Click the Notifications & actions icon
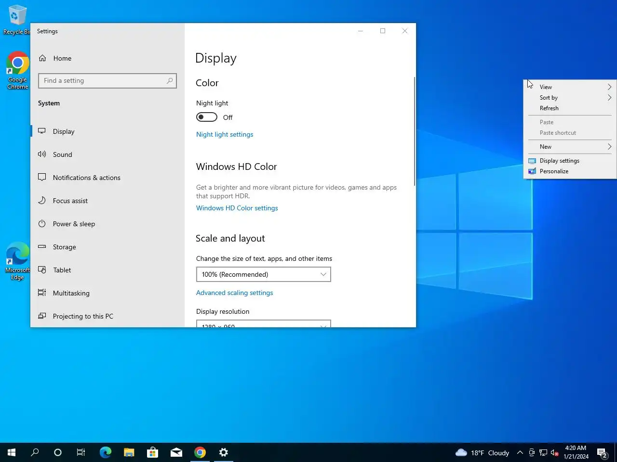The height and width of the screenshot is (462, 617). (x=42, y=177)
